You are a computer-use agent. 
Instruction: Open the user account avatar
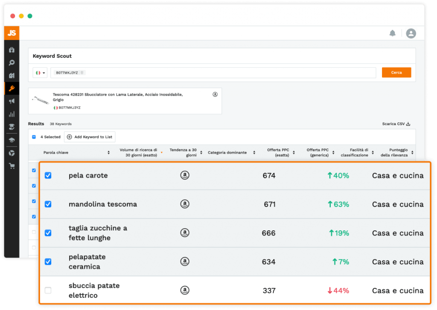click(411, 33)
